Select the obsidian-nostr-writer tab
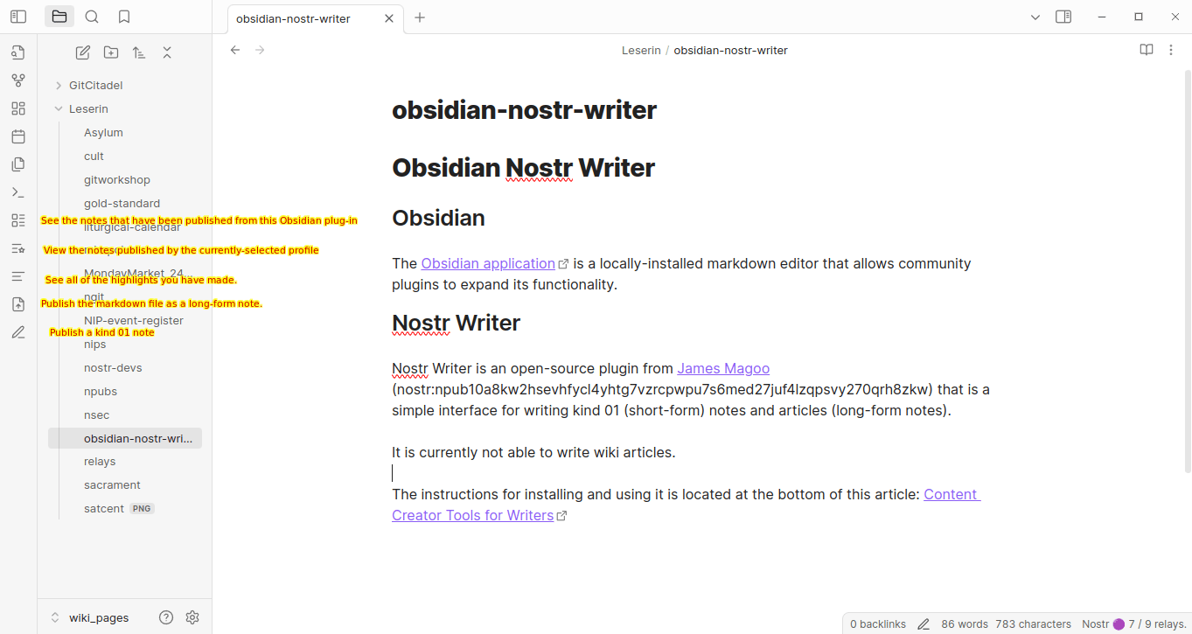 [294, 18]
